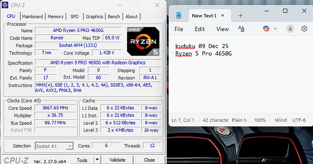This screenshot has height=164, width=313.
Task: Click the Specification field with Radeon Graphics
Action: 98,63
